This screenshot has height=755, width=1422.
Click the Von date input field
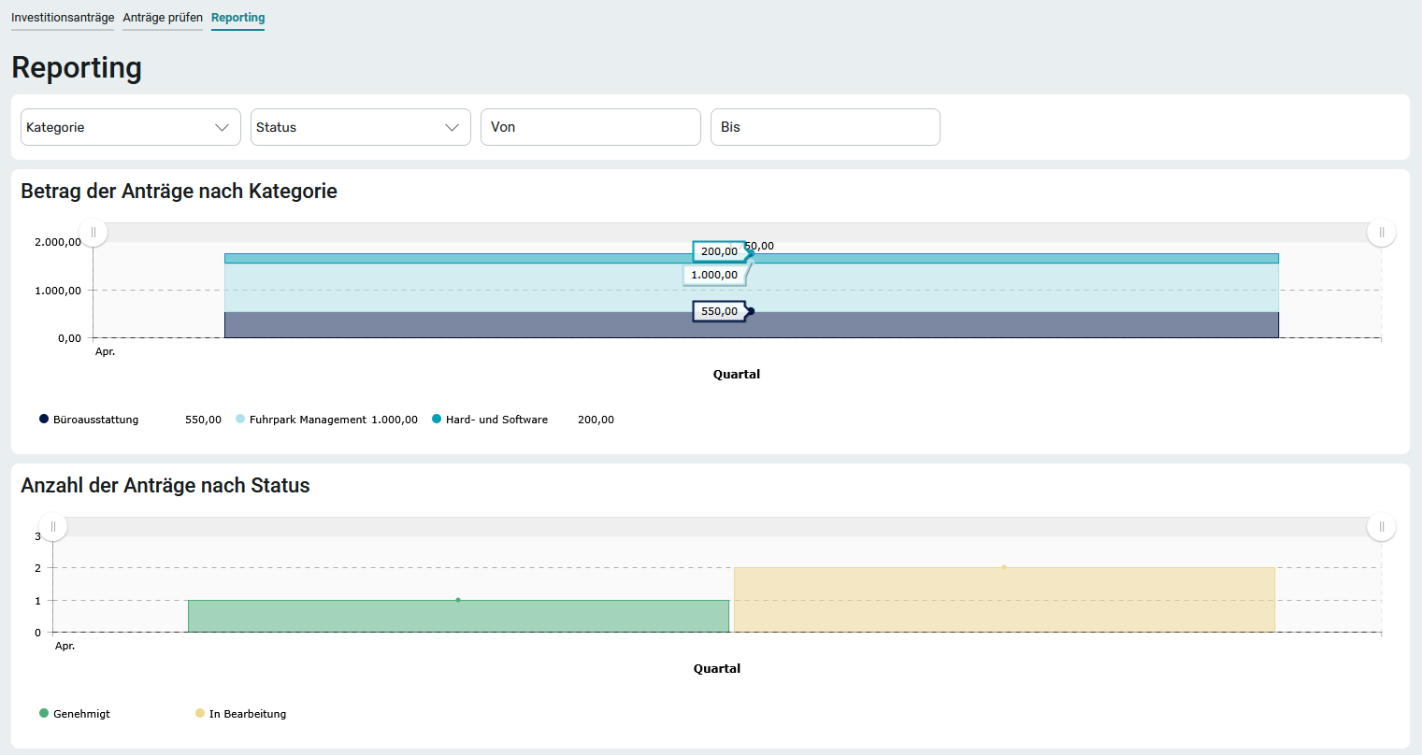click(x=590, y=127)
